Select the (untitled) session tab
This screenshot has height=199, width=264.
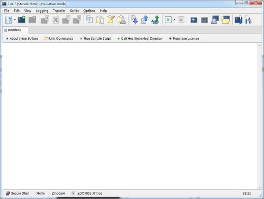coord(15,30)
